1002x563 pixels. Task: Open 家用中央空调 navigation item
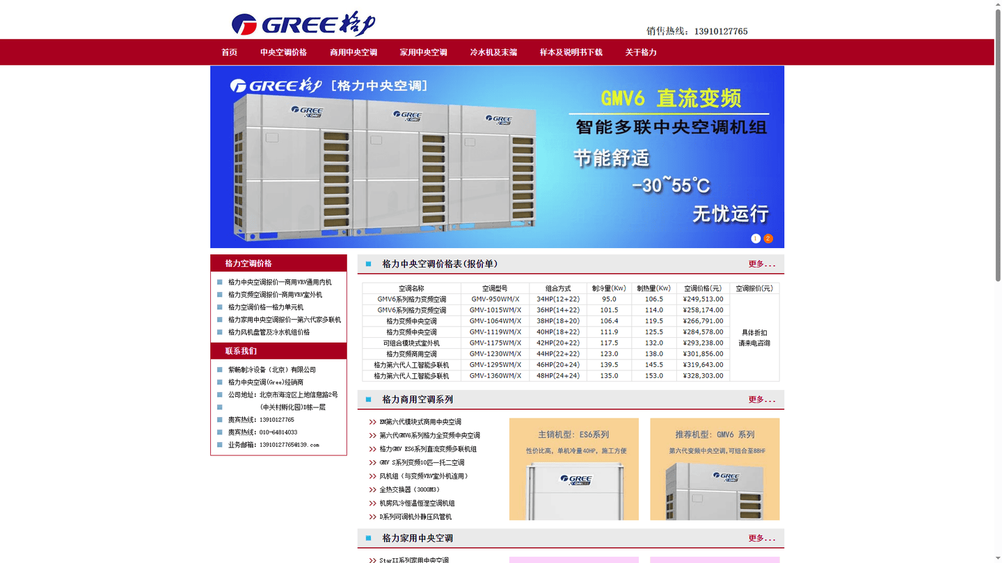(424, 52)
